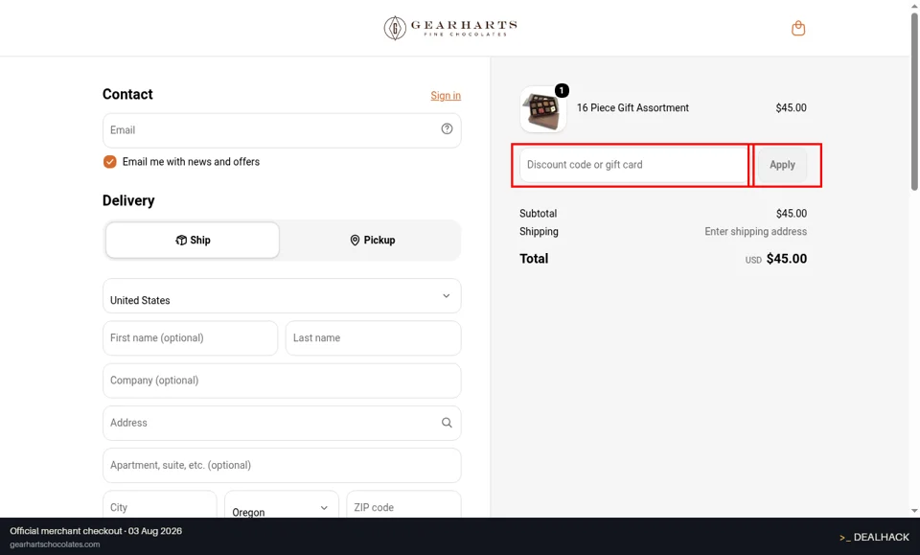Screen dimensions: 920x555
Task: Focus the Email input field
Action: (x=282, y=130)
